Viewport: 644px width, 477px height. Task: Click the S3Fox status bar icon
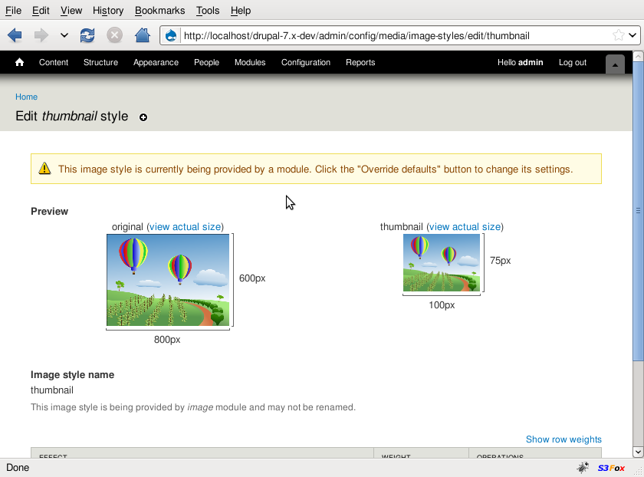[611, 468]
